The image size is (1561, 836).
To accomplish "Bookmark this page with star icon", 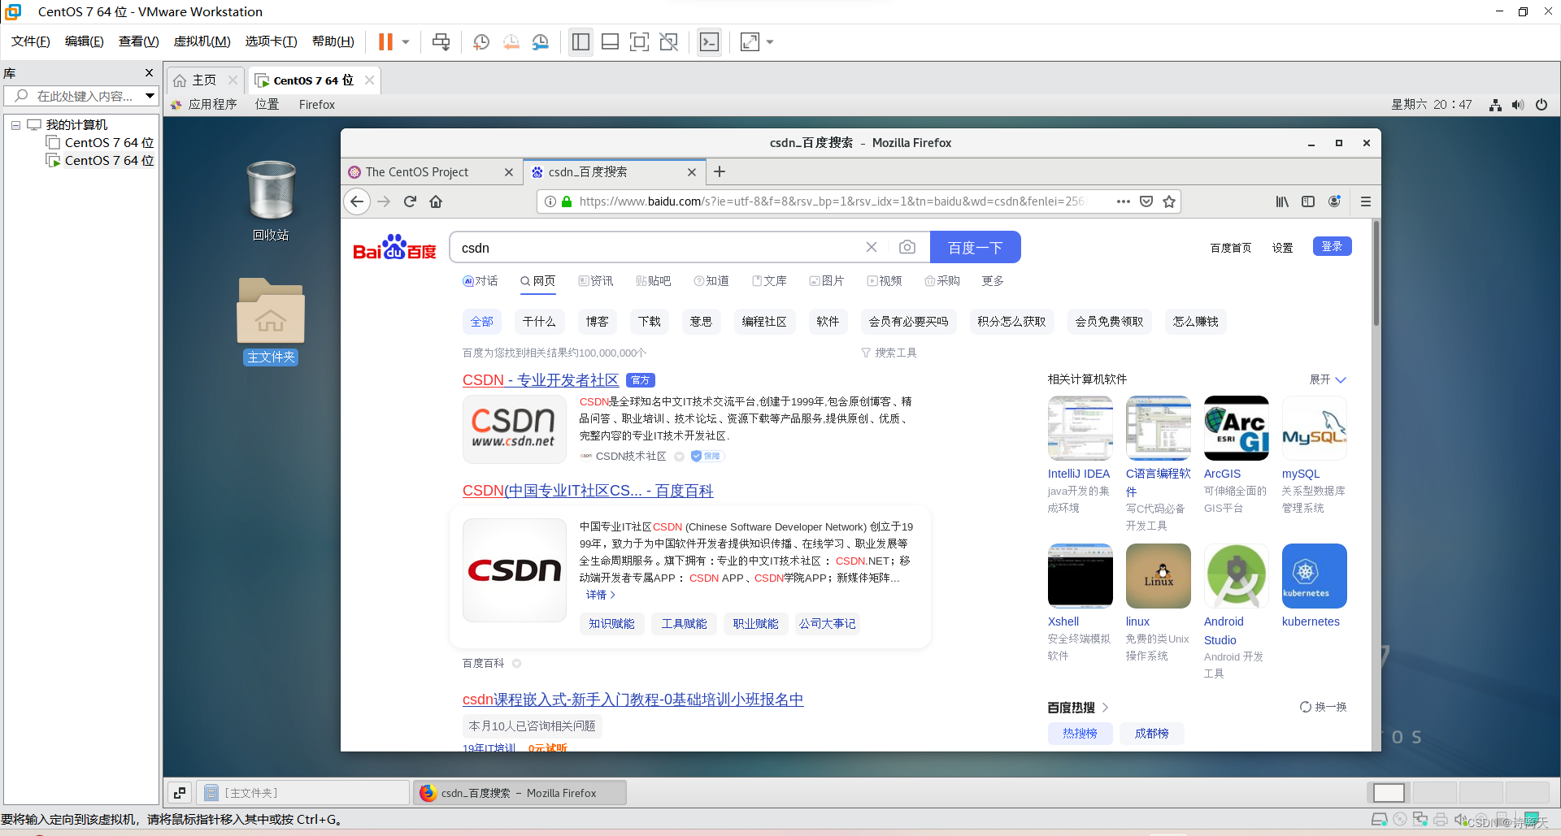I will pos(1169,201).
